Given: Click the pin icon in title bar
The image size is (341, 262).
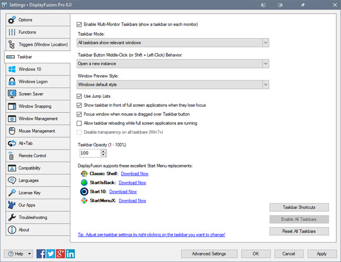Looking at the screenshot, I should (x=303, y=5).
